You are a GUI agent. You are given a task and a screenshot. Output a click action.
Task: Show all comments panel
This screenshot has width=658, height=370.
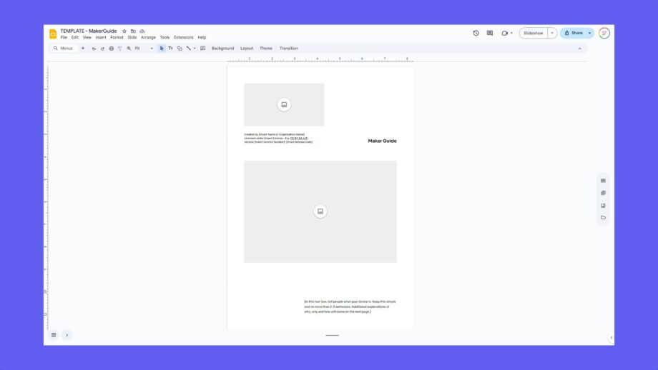click(x=490, y=33)
